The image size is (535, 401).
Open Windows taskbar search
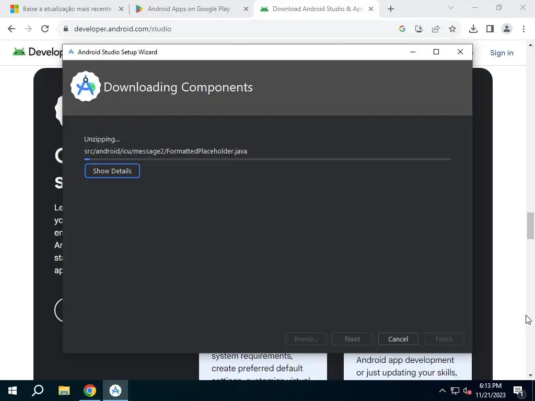click(x=38, y=391)
